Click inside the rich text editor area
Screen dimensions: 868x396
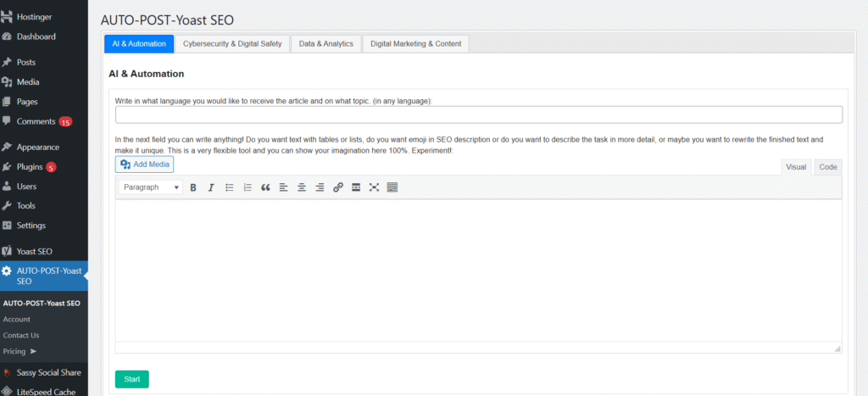479,271
